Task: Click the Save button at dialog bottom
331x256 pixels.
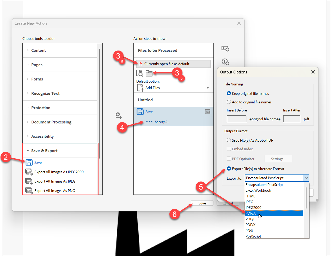Action: tap(202, 203)
